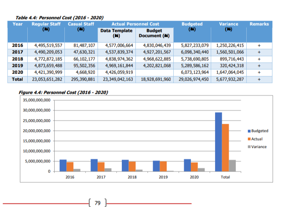The image size is (281, 207).
Task: Click the cell value 4,968,622,885
Action: point(157,59)
